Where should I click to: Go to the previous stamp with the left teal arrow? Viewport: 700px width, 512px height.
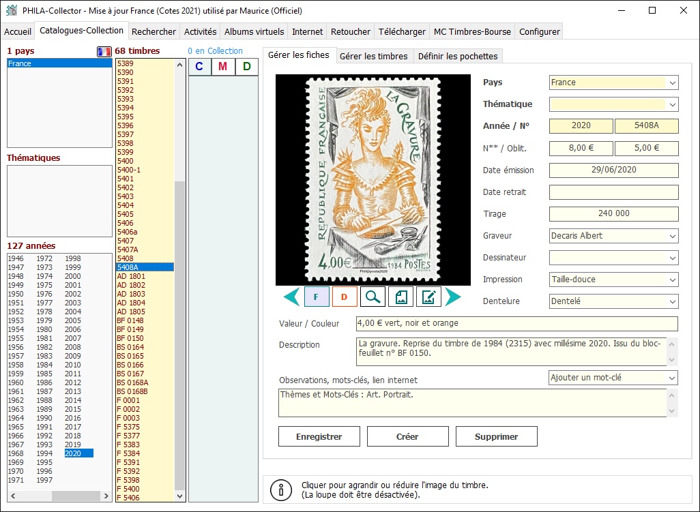click(x=291, y=297)
